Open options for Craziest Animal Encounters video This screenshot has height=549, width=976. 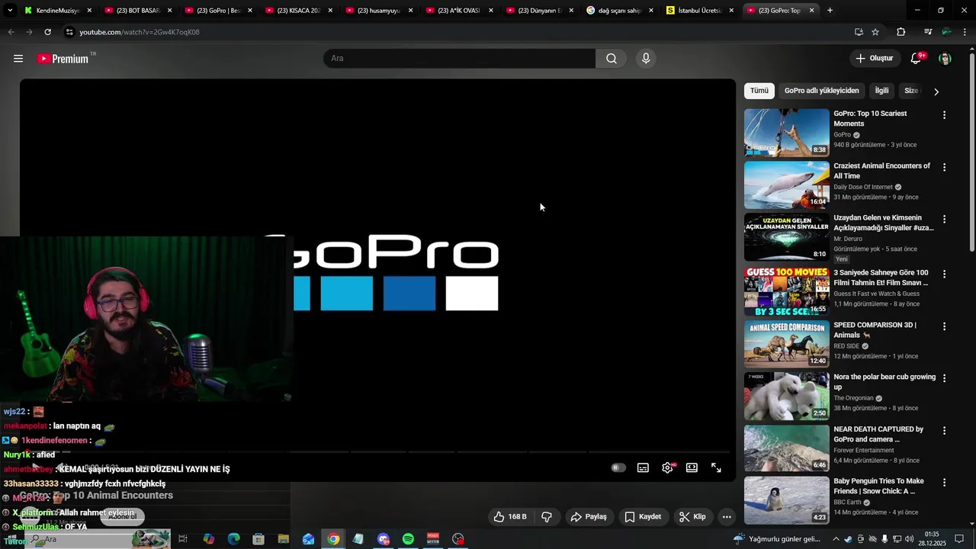(944, 167)
